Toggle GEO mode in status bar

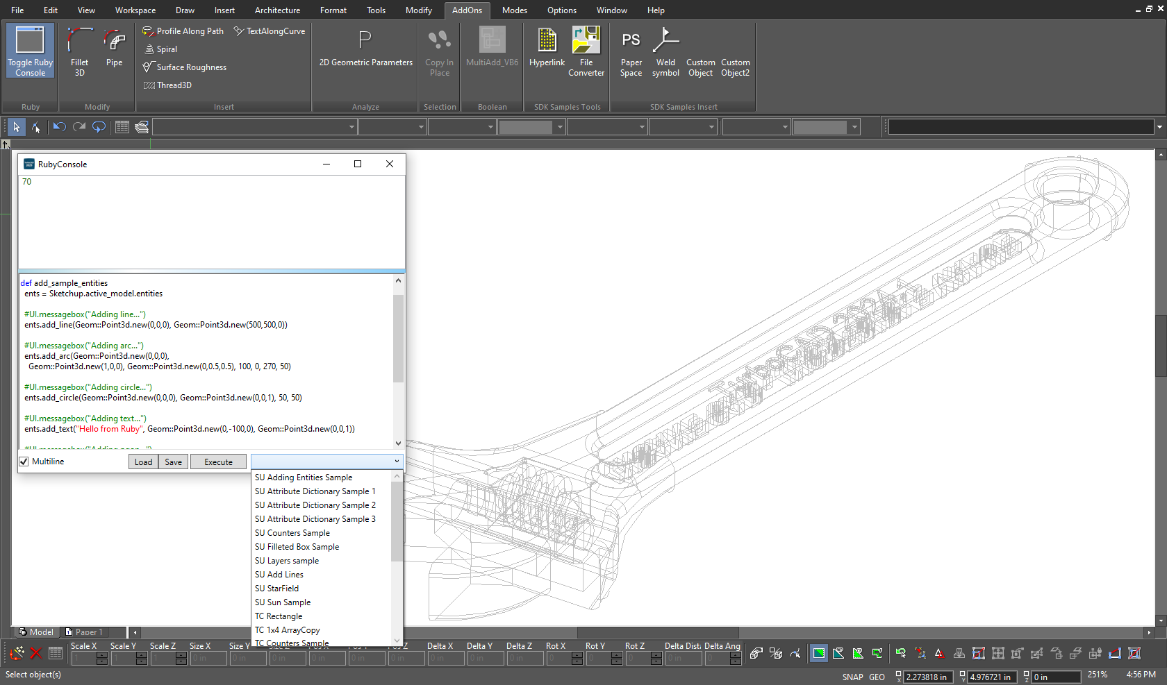pyautogui.click(x=877, y=677)
